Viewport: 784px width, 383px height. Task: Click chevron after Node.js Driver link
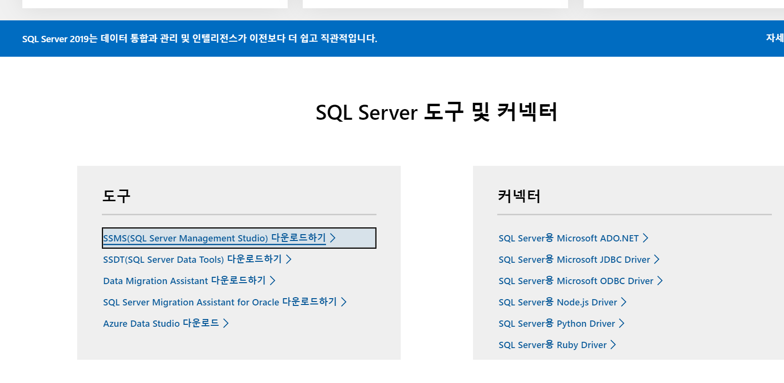click(624, 302)
